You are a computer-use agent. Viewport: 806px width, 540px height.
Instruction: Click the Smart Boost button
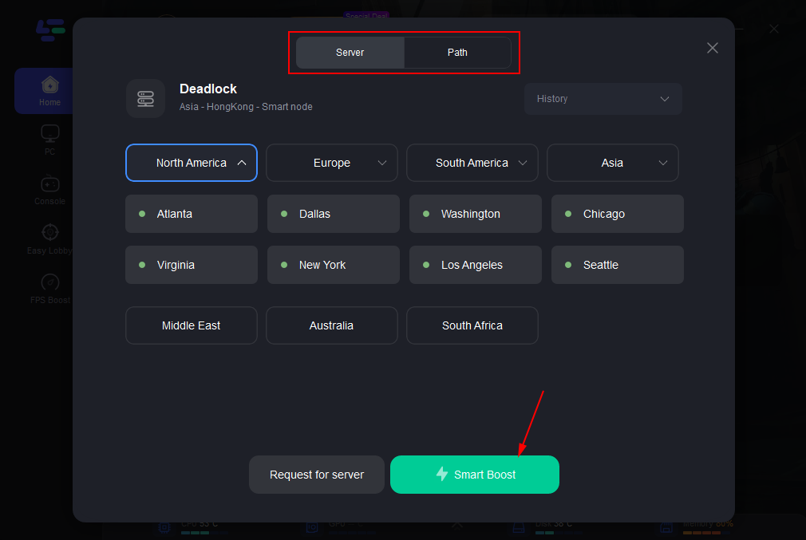pyautogui.click(x=475, y=475)
